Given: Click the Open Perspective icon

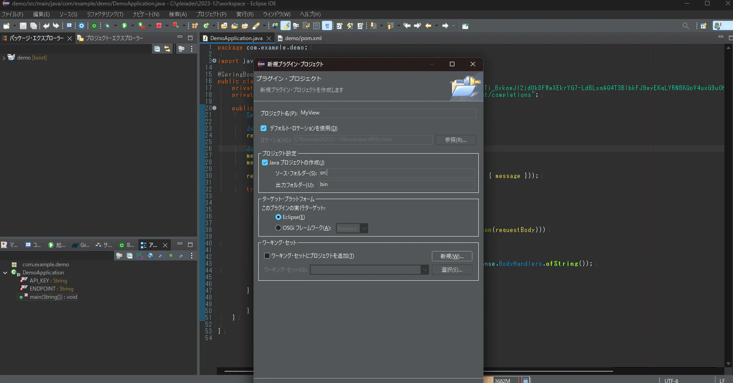Looking at the screenshot, I should coord(703,26).
